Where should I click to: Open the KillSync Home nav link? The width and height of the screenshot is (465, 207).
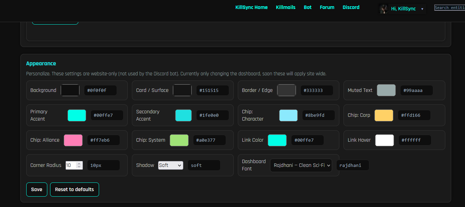(251, 7)
